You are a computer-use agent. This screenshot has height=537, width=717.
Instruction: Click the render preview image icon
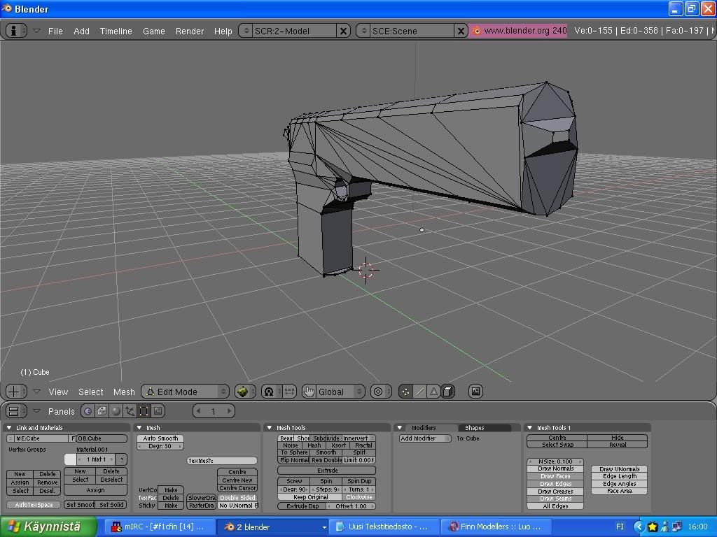476,392
